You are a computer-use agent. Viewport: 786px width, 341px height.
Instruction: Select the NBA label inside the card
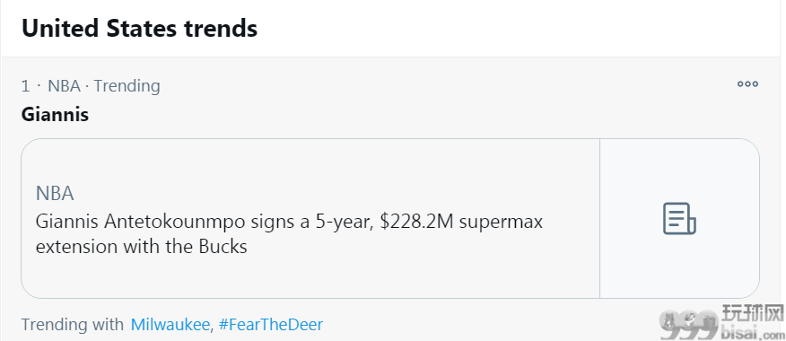click(55, 194)
